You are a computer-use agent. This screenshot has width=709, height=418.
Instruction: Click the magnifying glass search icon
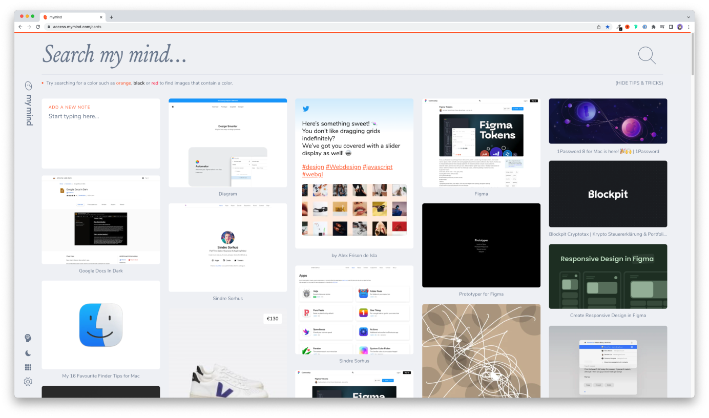click(x=647, y=55)
